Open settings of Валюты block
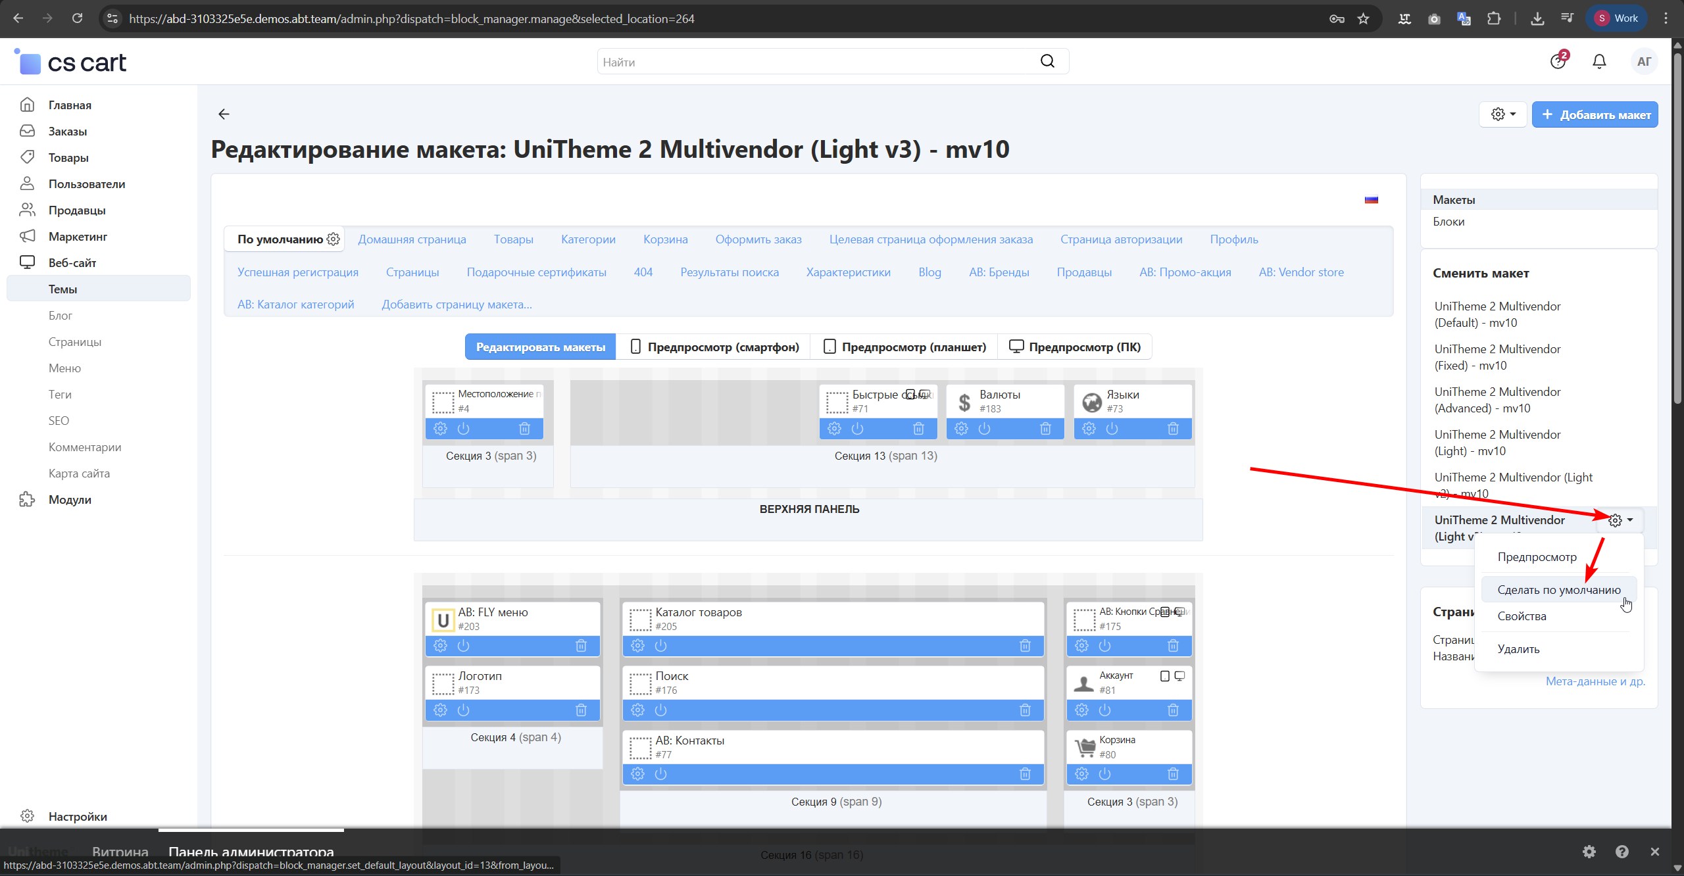This screenshot has width=1684, height=876. click(x=961, y=429)
